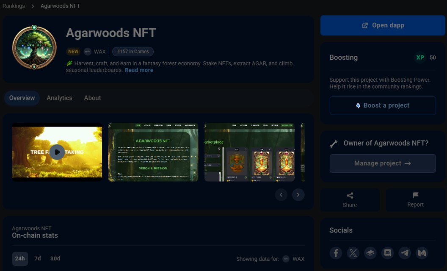Select the 24h time range
Viewport: 447px width, 271px height.
[20, 259]
